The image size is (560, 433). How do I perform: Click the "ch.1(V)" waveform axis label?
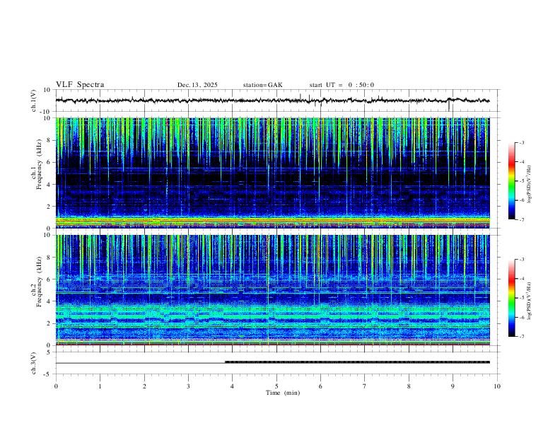[x=34, y=100]
